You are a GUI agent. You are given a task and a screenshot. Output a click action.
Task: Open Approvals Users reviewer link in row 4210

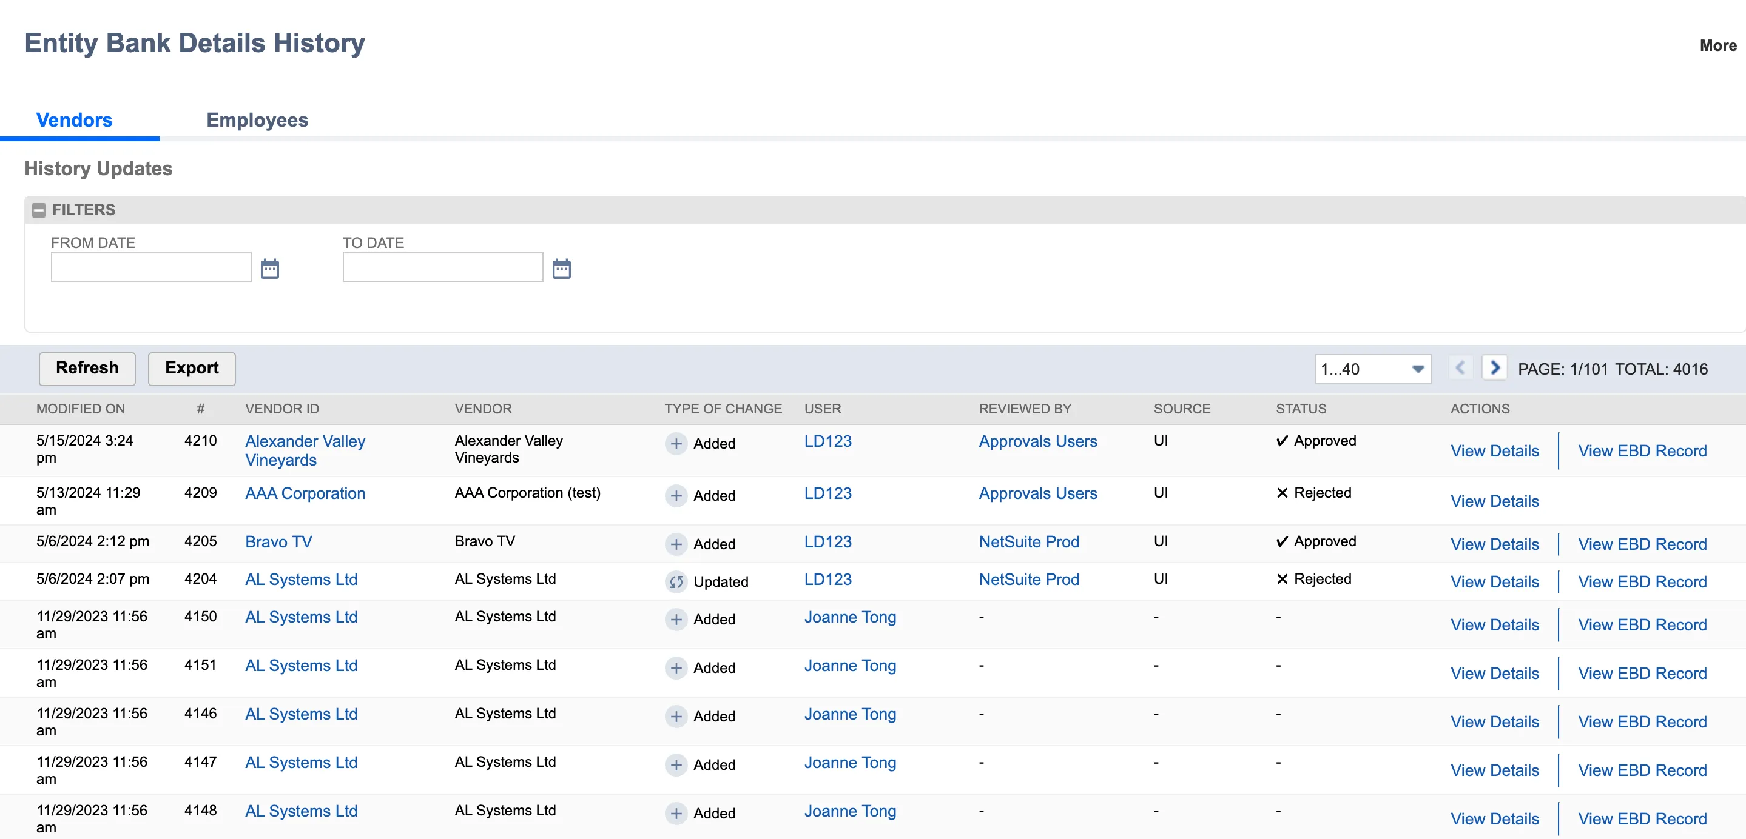click(x=1037, y=441)
